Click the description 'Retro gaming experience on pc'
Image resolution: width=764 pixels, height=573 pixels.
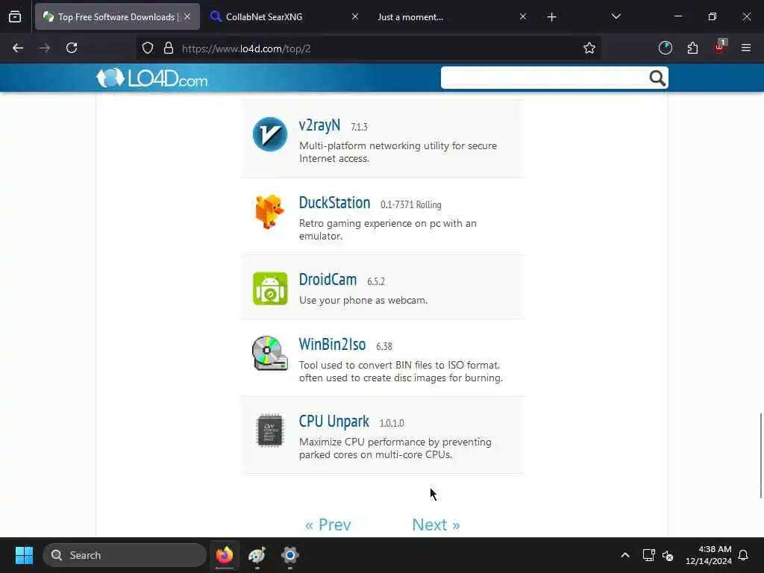click(387, 230)
